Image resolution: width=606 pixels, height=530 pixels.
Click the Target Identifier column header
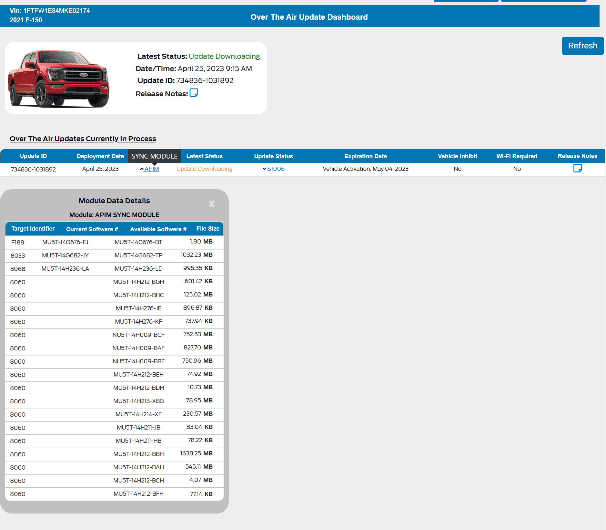(x=33, y=229)
